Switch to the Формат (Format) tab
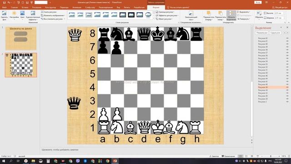 tap(156, 7)
